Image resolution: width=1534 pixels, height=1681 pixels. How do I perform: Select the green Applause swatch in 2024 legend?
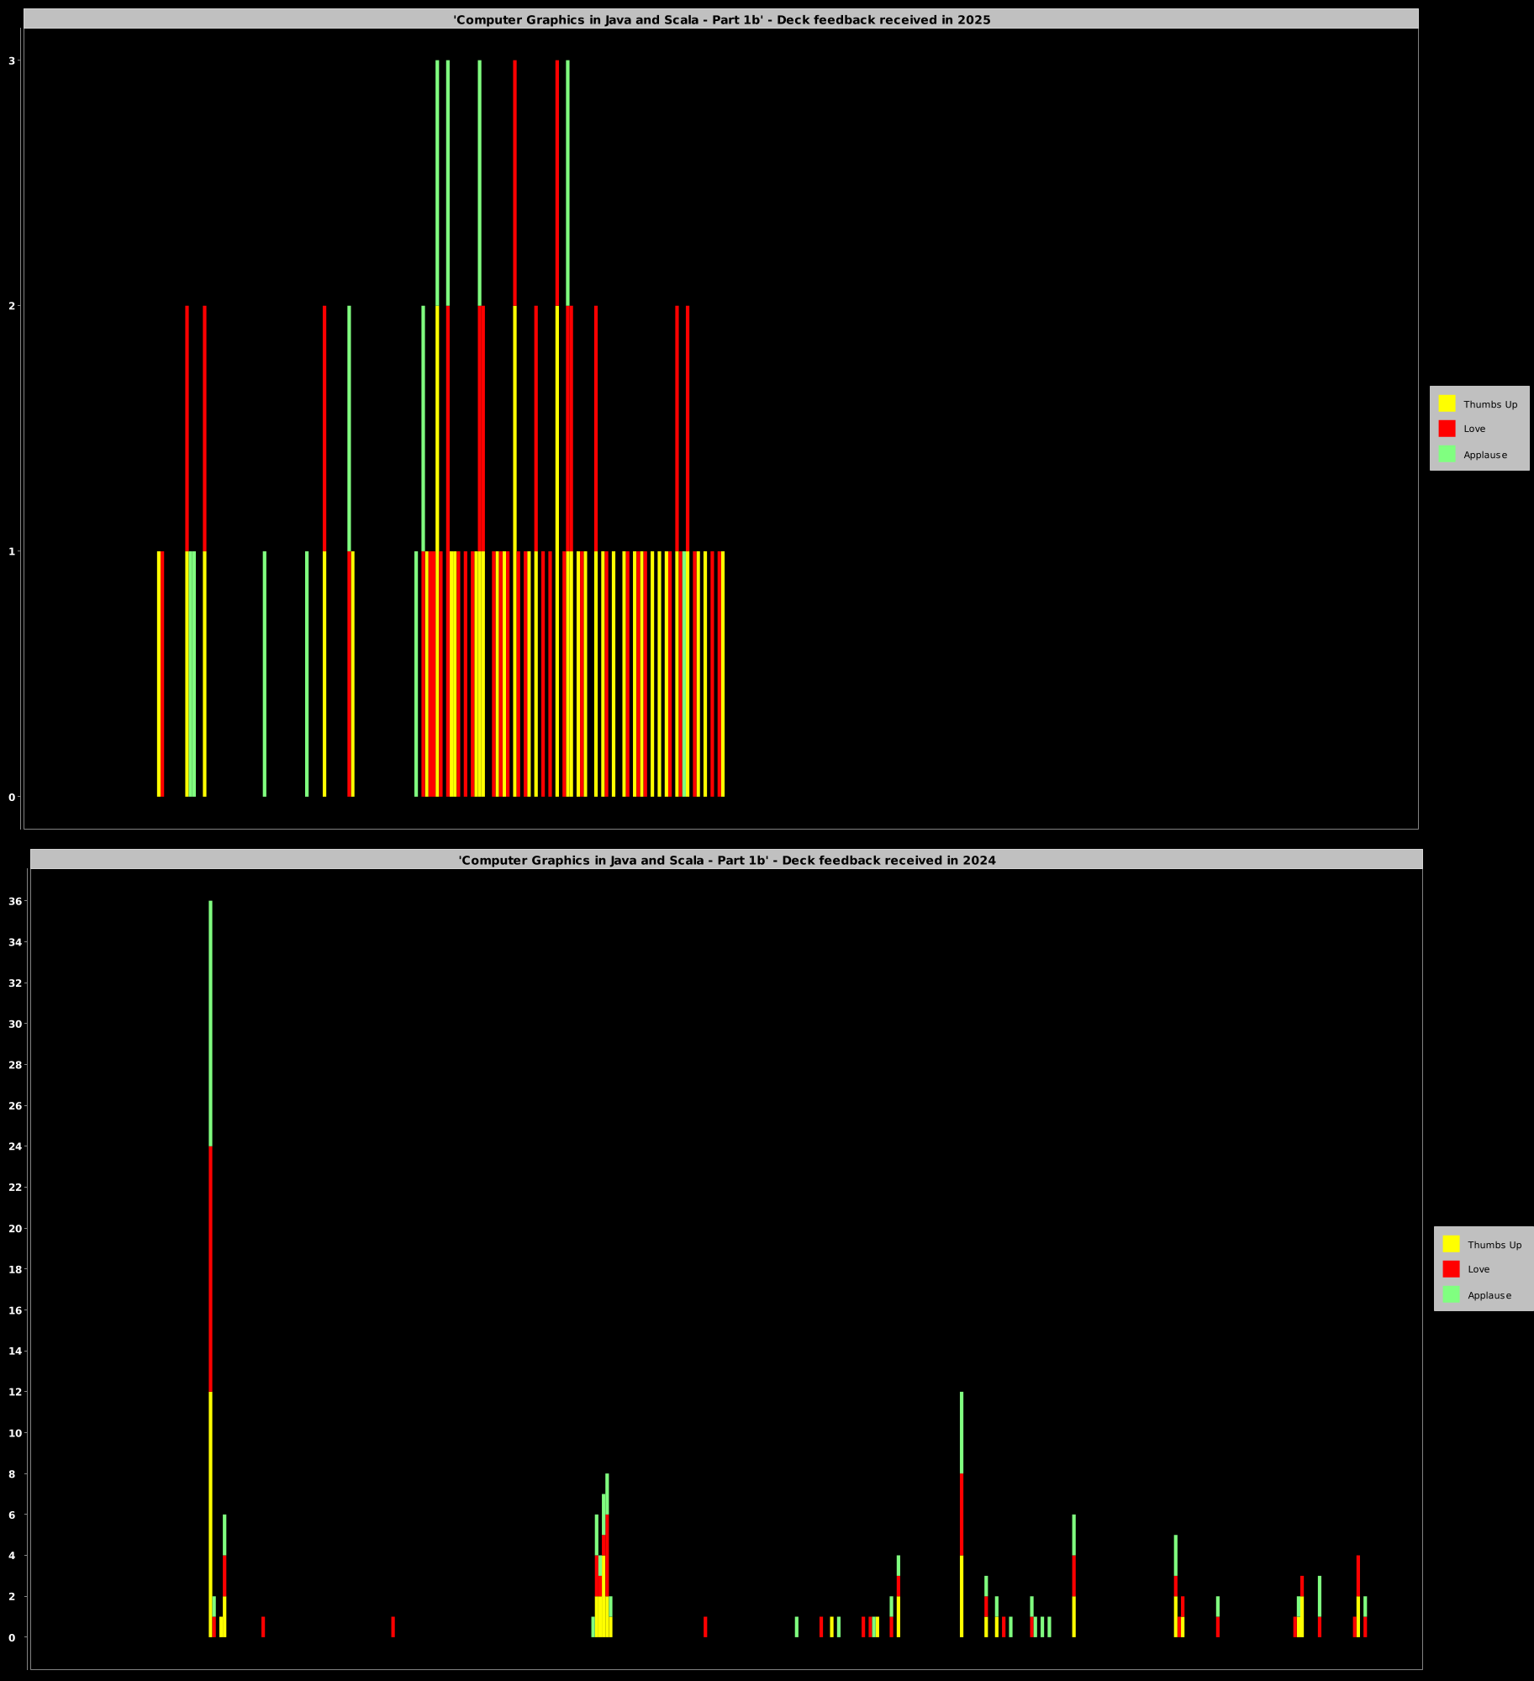[x=1451, y=1294]
